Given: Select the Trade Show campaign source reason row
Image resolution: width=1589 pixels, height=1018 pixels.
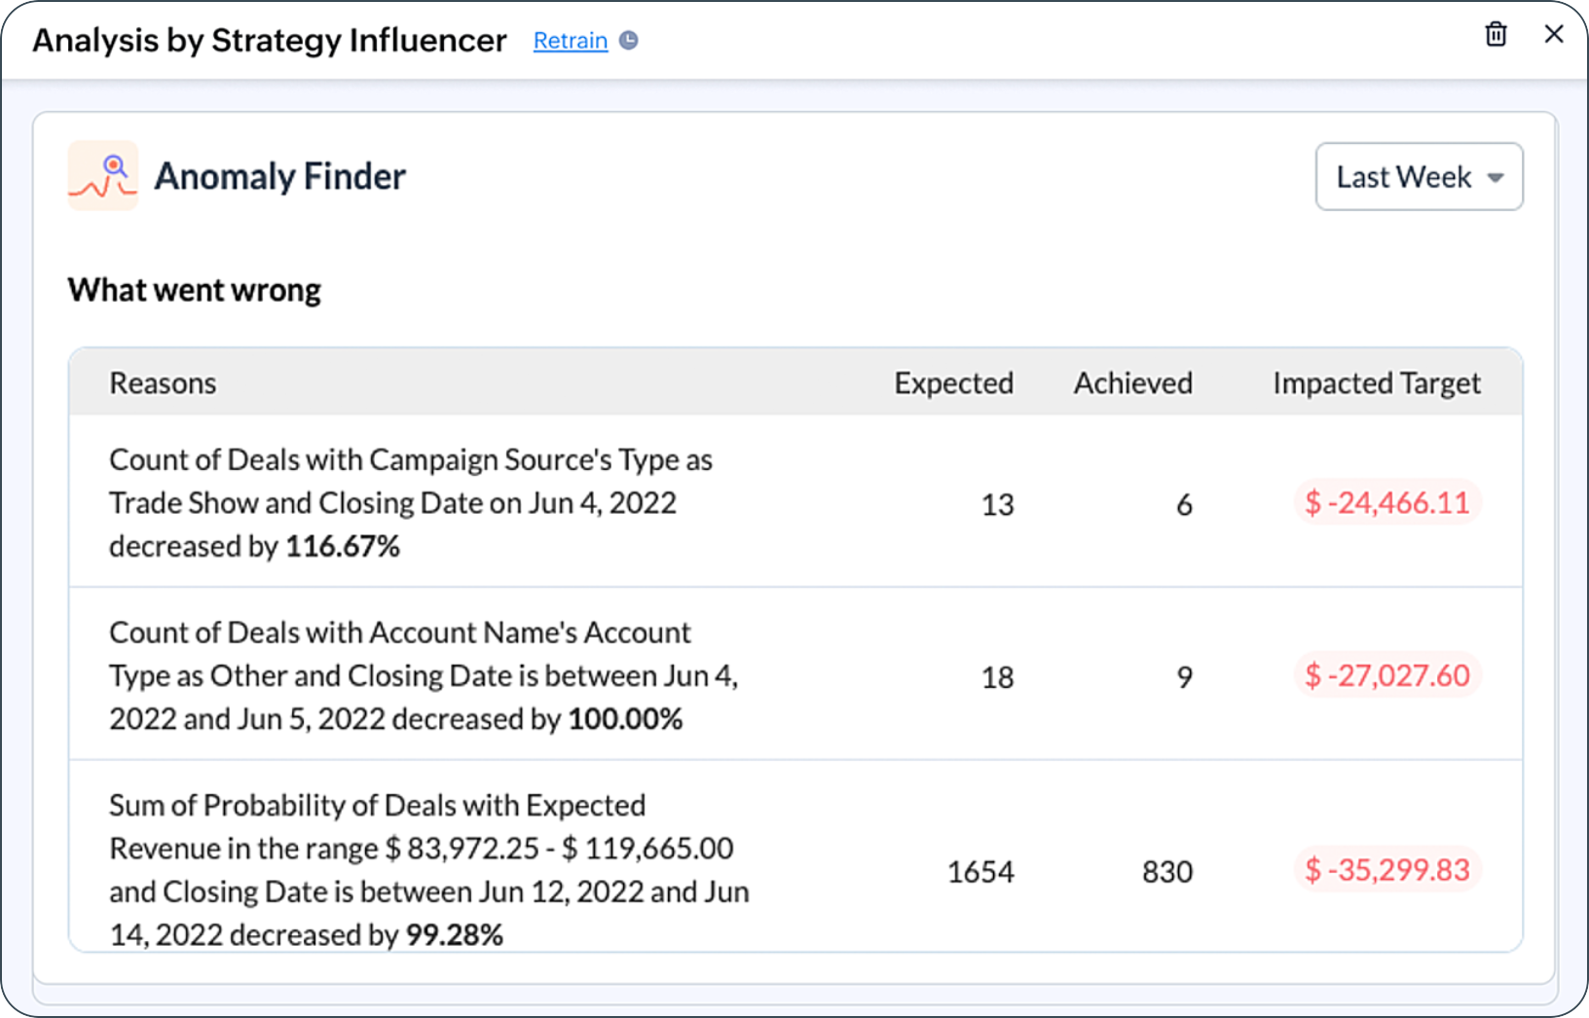Looking at the screenshot, I should tap(410, 503).
